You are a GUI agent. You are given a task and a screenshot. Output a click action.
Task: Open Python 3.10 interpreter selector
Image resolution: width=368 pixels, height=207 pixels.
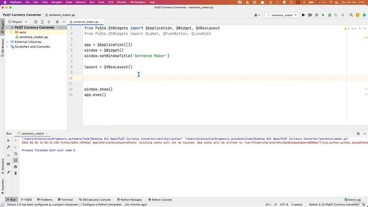333,205
